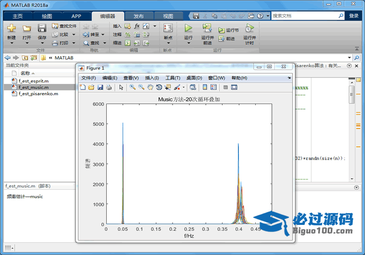365x255 pixels.
Task: Open Figure 1 窗口(W) menu
Action: 216,78
